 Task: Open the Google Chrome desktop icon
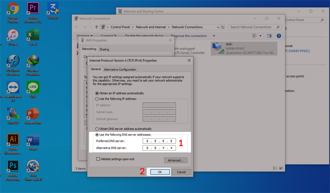point(13,13)
